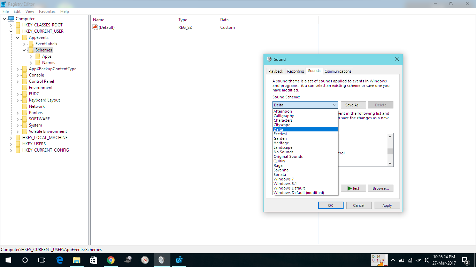Open Task View on taskbar
The width and height of the screenshot is (476, 267).
click(x=42, y=260)
